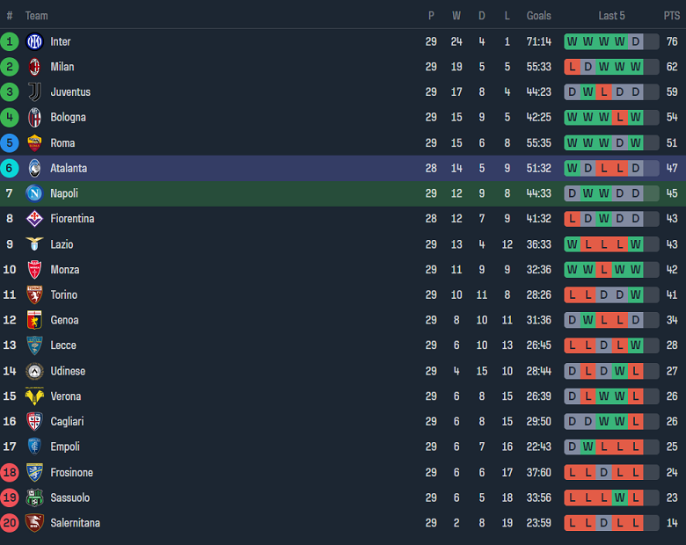Select the Napoli club crest icon
The image size is (686, 545).
[34, 193]
